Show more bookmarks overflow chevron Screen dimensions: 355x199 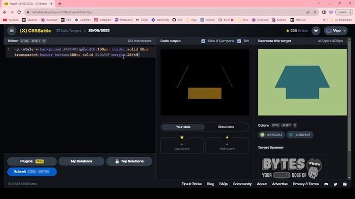tap(324, 20)
